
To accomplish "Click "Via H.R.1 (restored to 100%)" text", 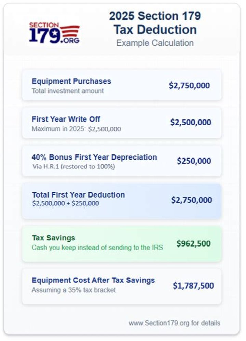I will (73, 167).
